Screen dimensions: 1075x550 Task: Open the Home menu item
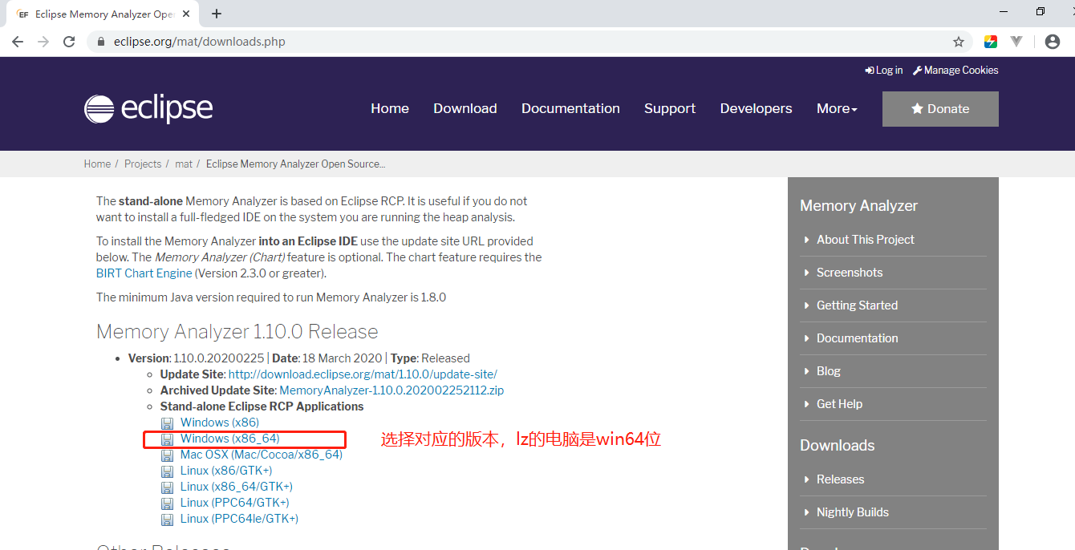390,108
